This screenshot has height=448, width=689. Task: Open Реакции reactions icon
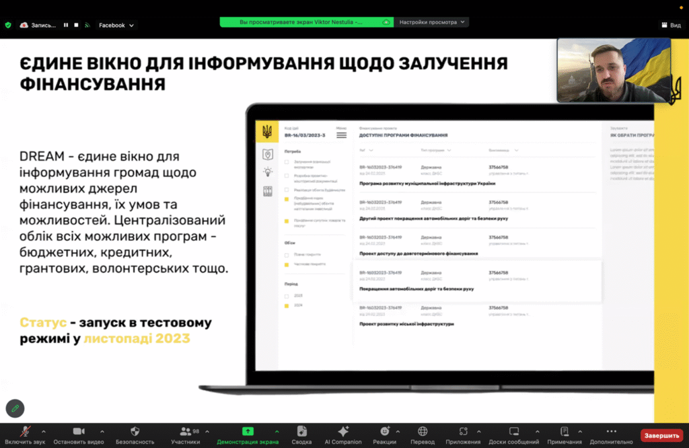click(384, 431)
